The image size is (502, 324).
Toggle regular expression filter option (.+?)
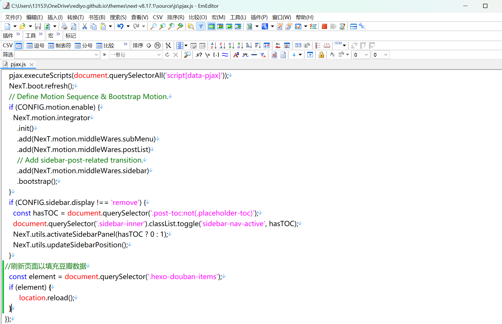tap(199, 55)
